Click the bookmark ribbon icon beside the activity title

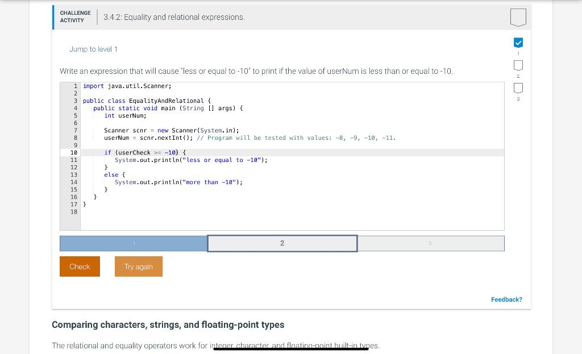518,17
